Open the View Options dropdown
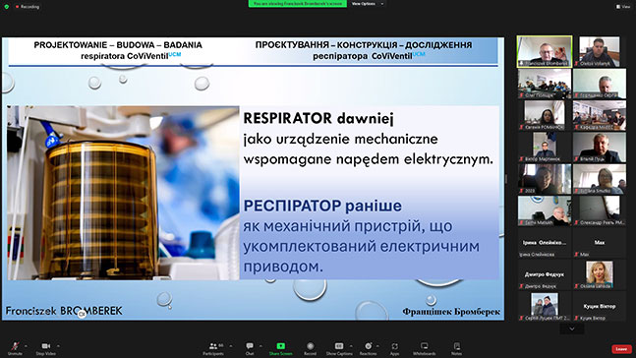The width and height of the screenshot is (636, 358). 367,4
